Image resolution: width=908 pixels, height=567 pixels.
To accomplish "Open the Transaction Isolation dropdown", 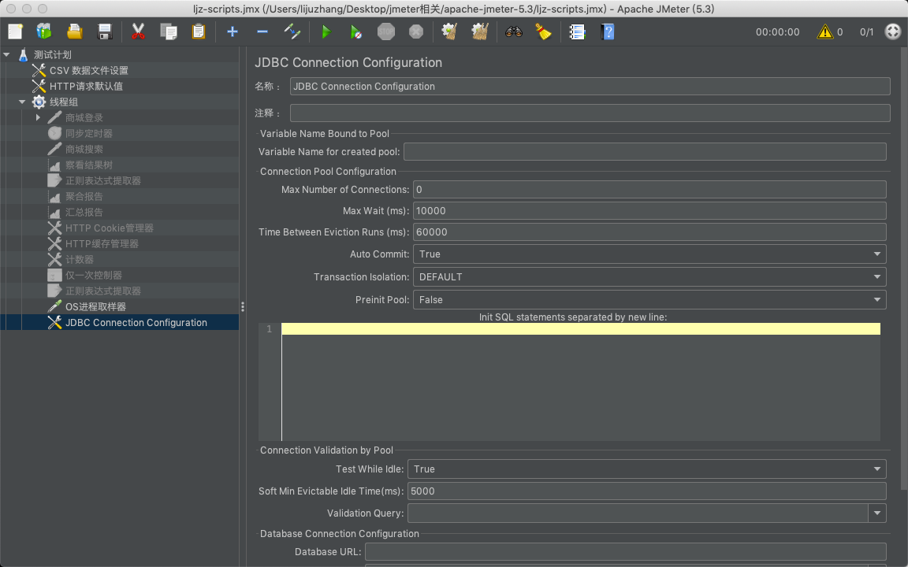I will coord(649,277).
